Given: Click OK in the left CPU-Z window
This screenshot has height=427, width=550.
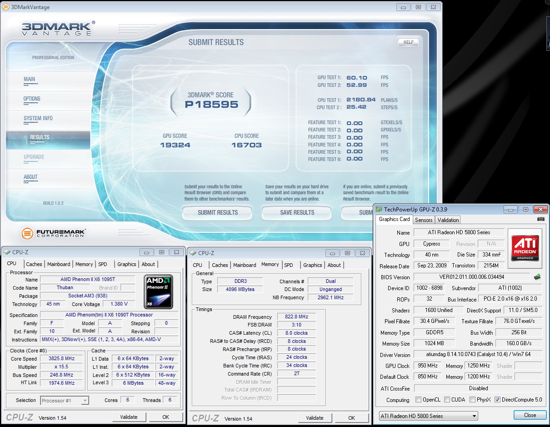Looking at the screenshot, I should (x=166, y=417).
